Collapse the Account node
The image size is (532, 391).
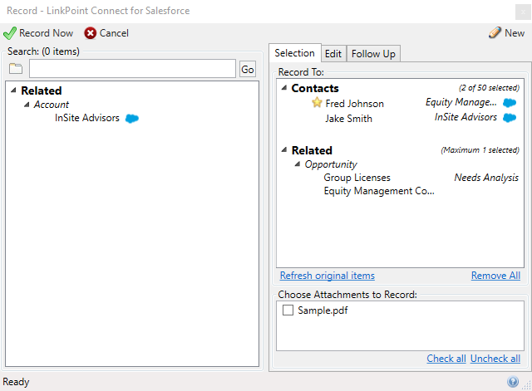tap(27, 105)
